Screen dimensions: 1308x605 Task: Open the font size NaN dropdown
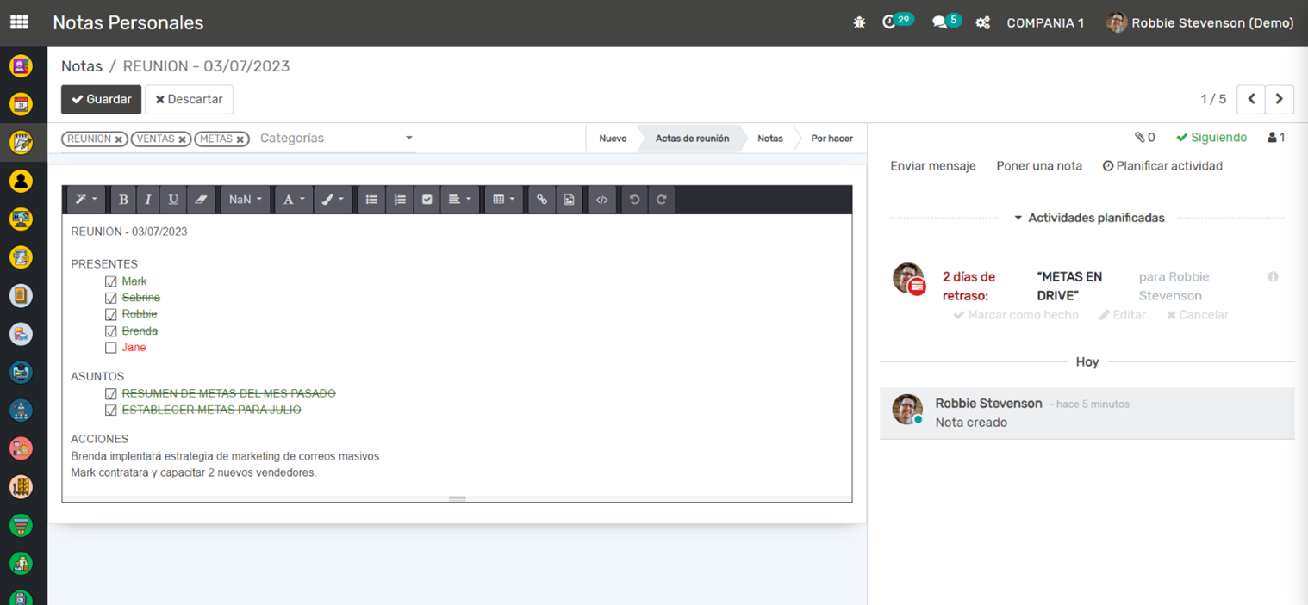(246, 200)
